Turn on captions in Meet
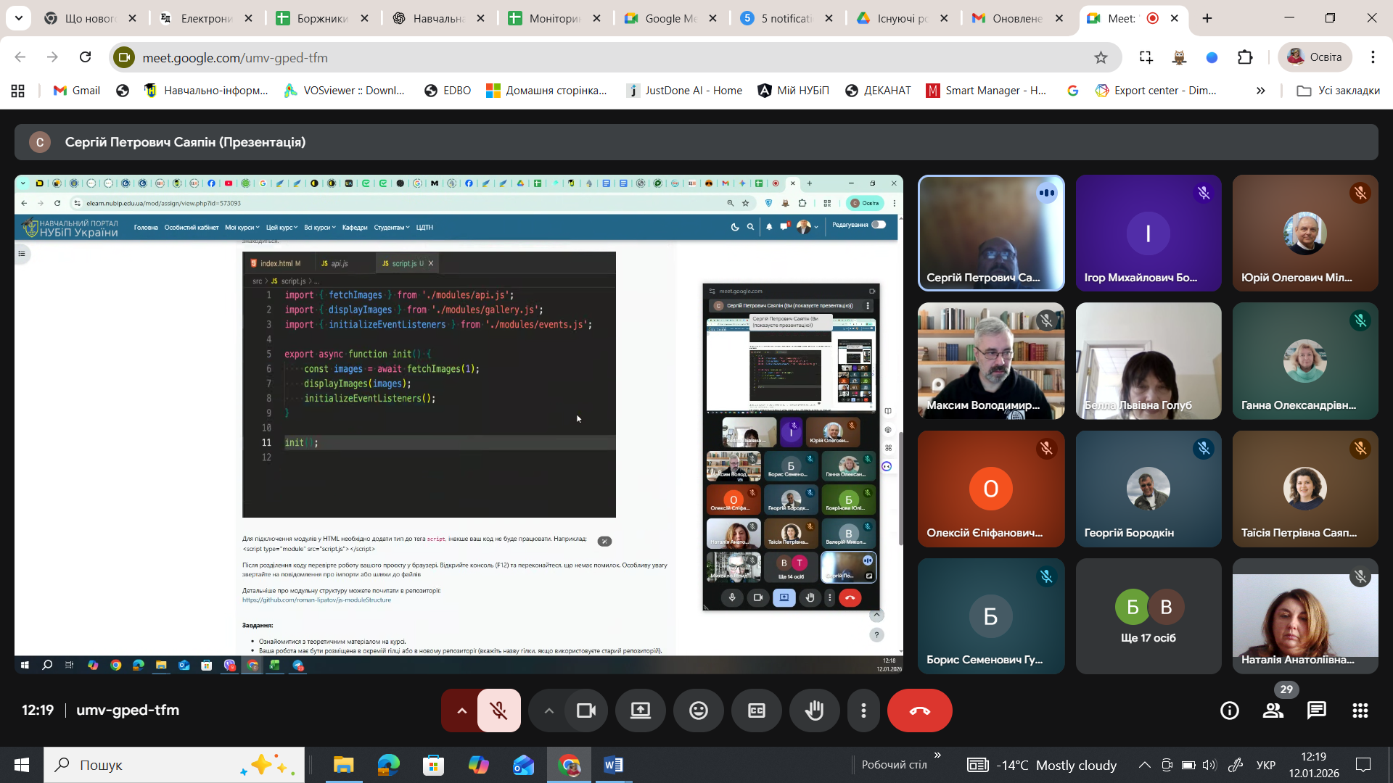The height and width of the screenshot is (783, 1393). [x=756, y=710]
